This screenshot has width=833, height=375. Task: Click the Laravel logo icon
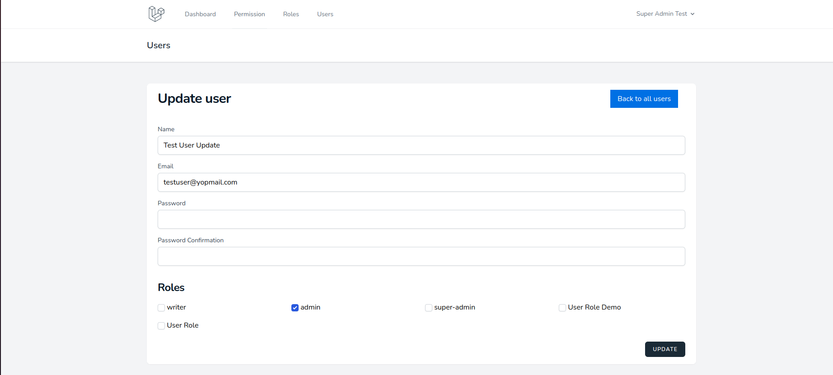156,14
